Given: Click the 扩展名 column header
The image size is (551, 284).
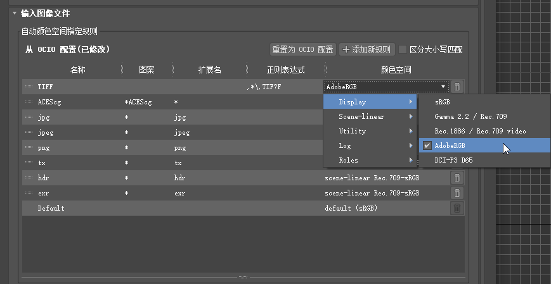Looking at the screenshot, I should 210,70.
